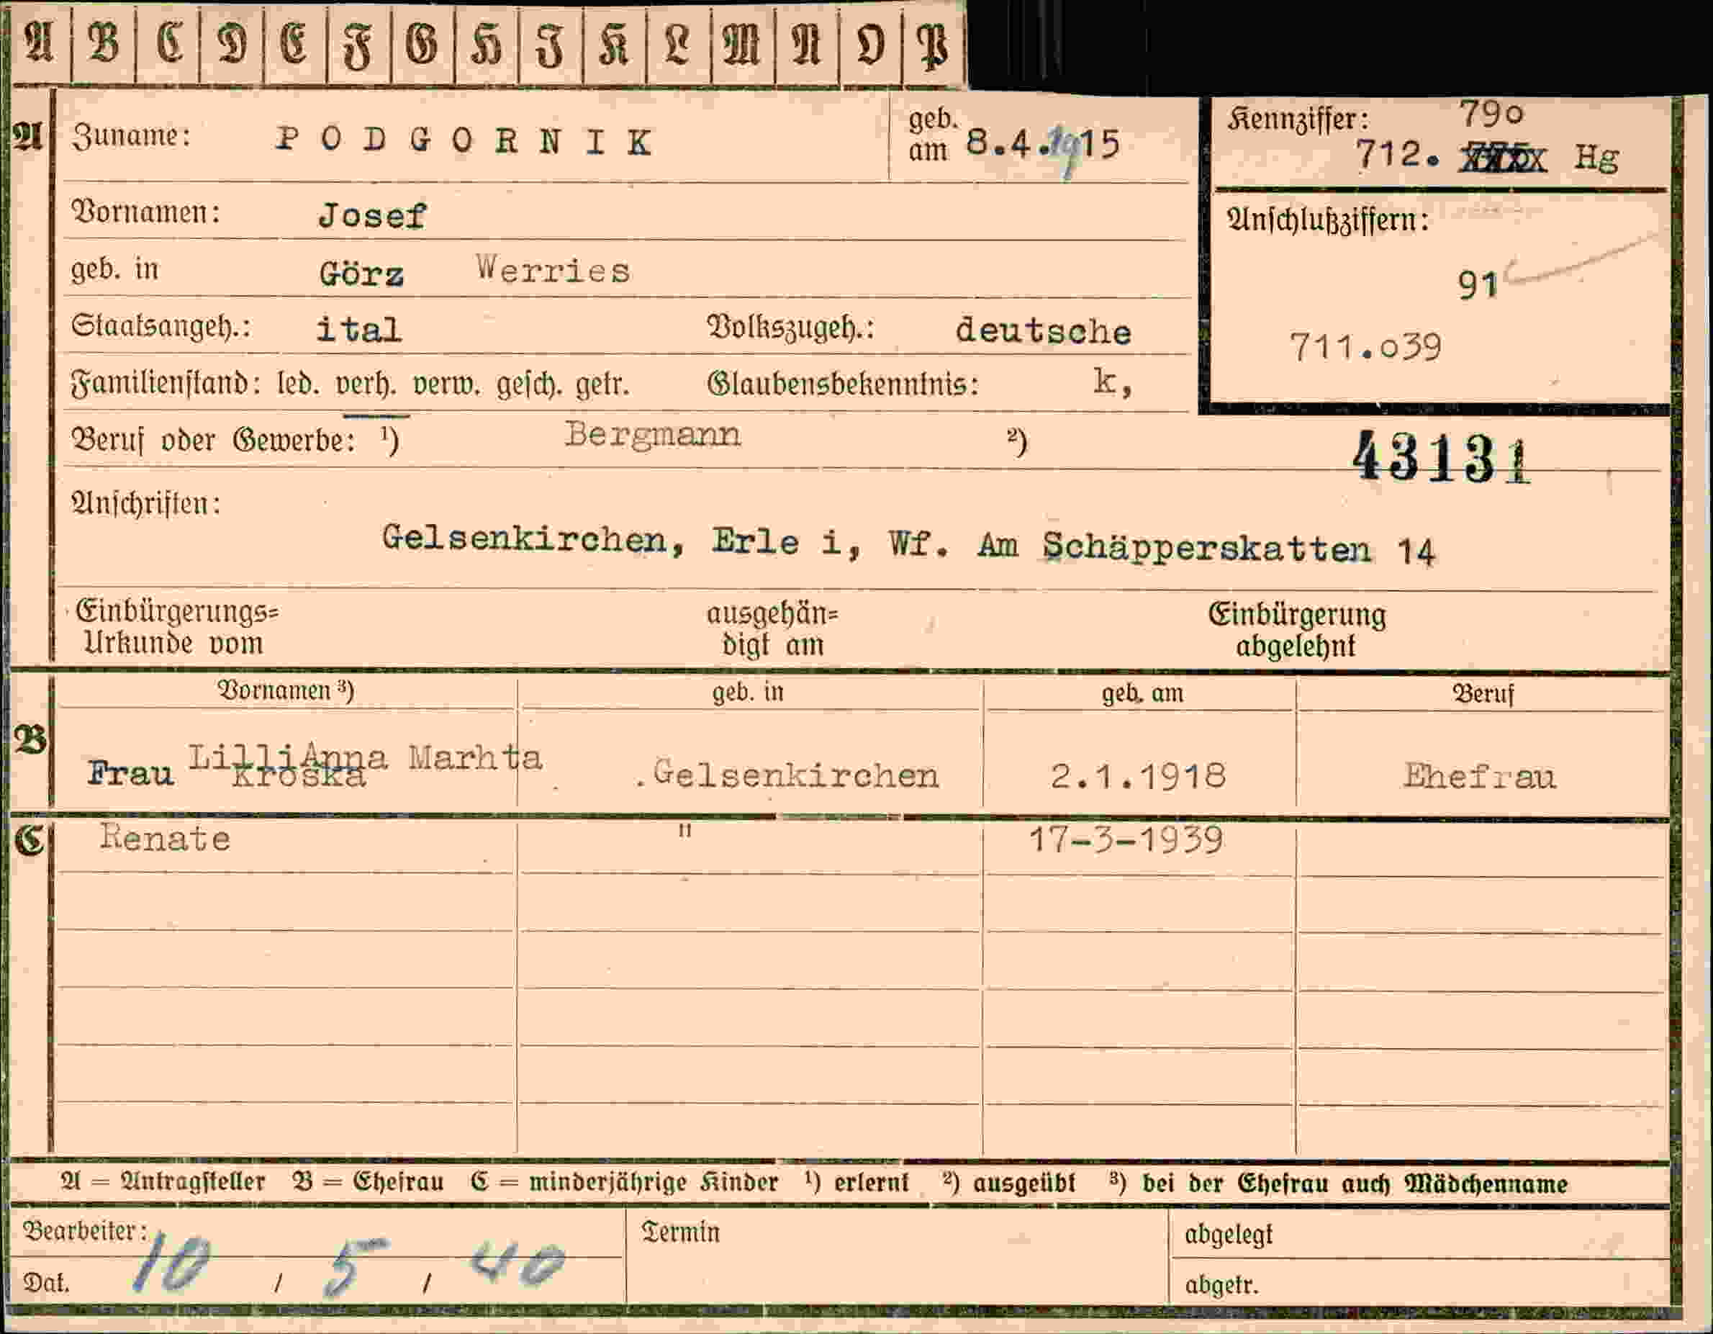The image size is (1713, 1334).
Task: Click the 'Termin' label
Action: coord(680,1232)
